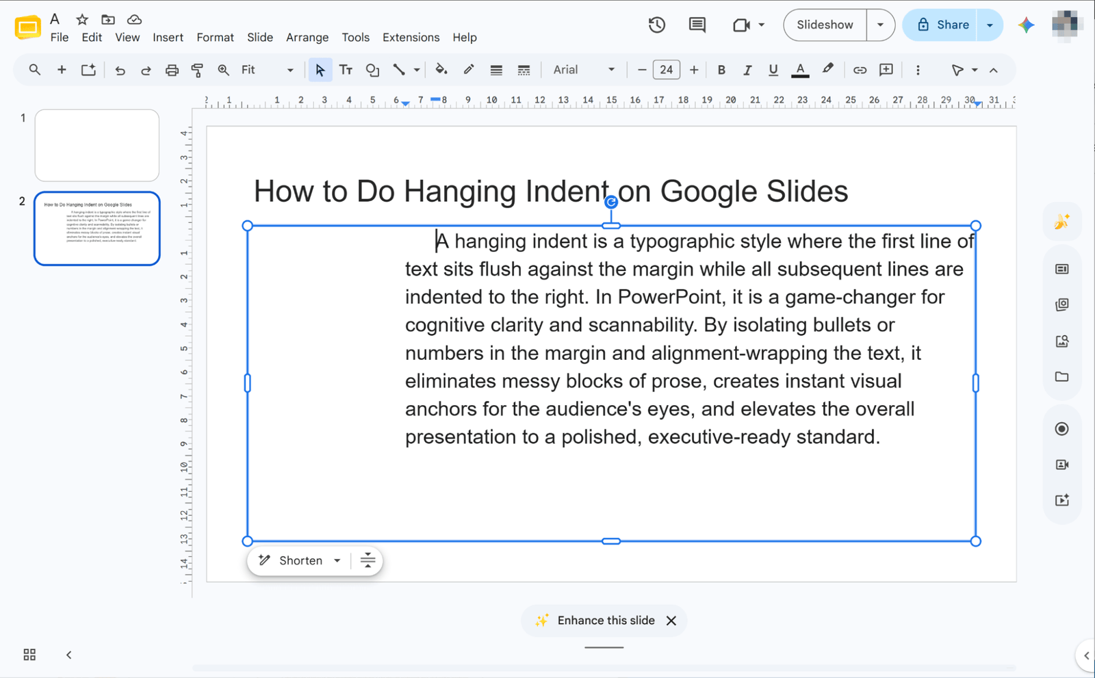Open more toolbar options
This screenshot has height=678, width=1095.
click(918, 70)
